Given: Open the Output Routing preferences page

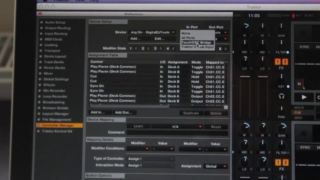Looking at the screenshot, I should (x=57, y=28).
